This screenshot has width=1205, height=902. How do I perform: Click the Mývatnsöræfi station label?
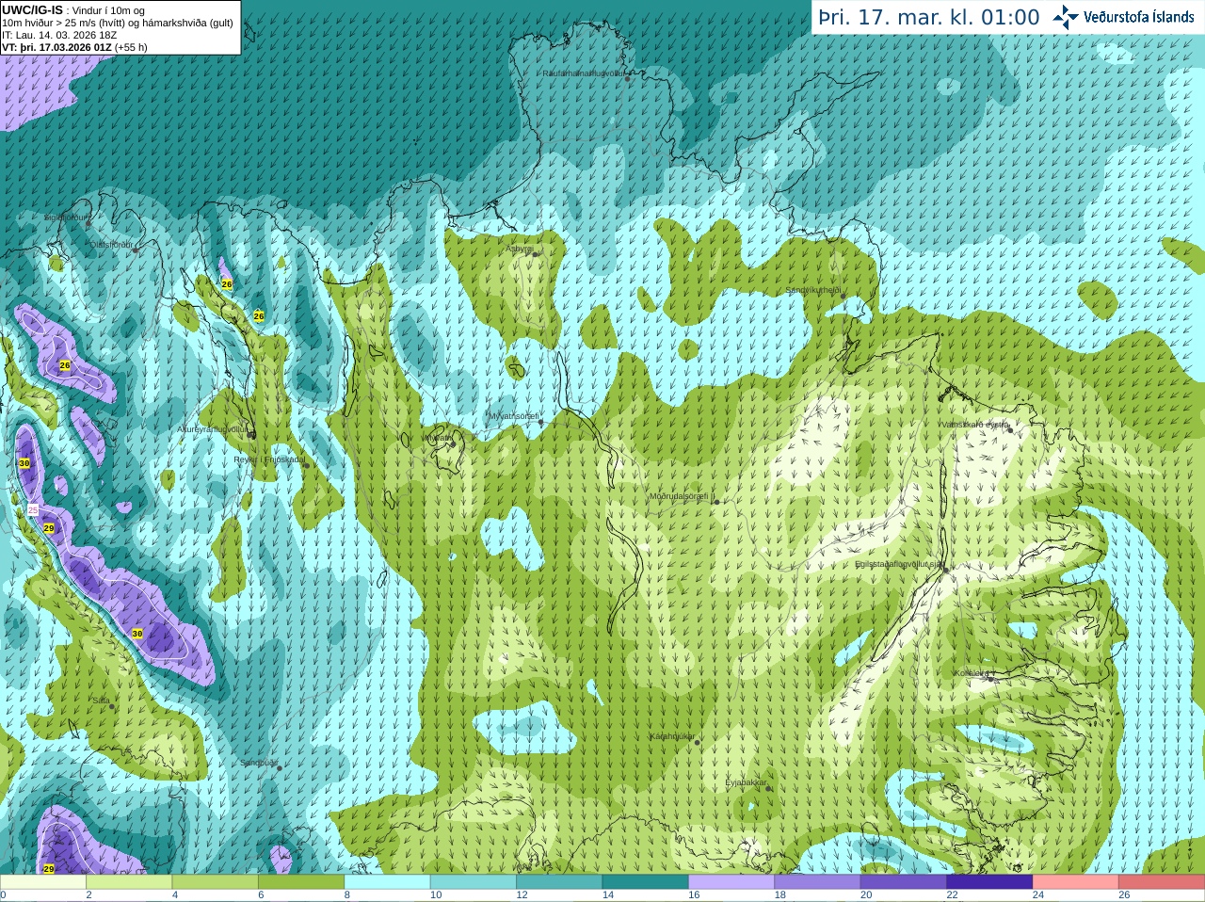[x=512, y=415]
